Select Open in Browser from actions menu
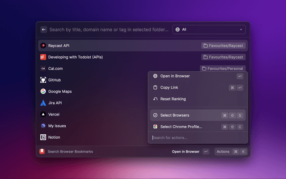286x179 pixels. click(175, 76)
